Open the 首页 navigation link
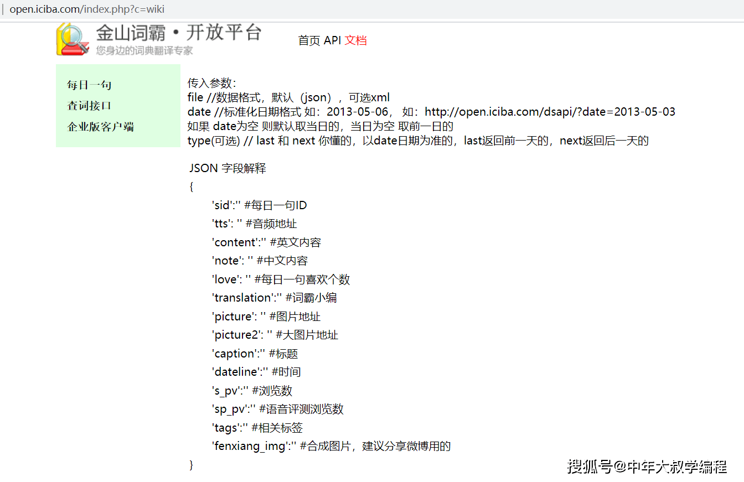Image resolution: width=744 pixels, height=482 pixels. (x=309, y=40)
